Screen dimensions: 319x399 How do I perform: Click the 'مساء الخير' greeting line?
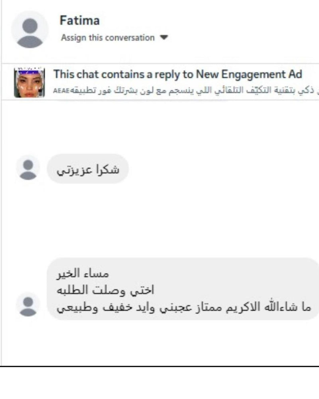83,273
